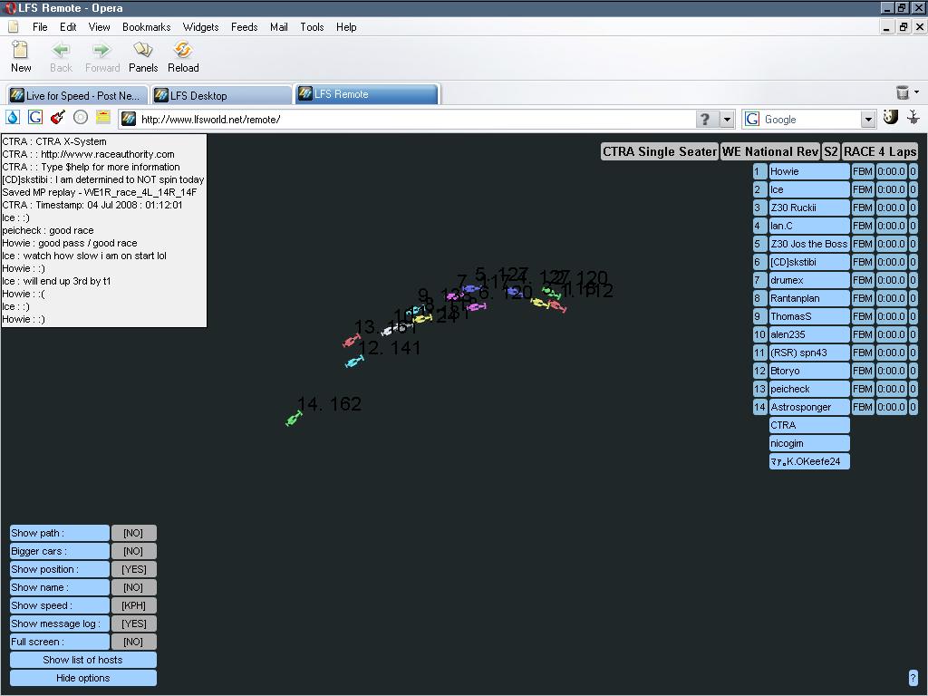Click the Google G bookmark icon
The width and height of the screenshot is (928, 696).
pos(35,117)
